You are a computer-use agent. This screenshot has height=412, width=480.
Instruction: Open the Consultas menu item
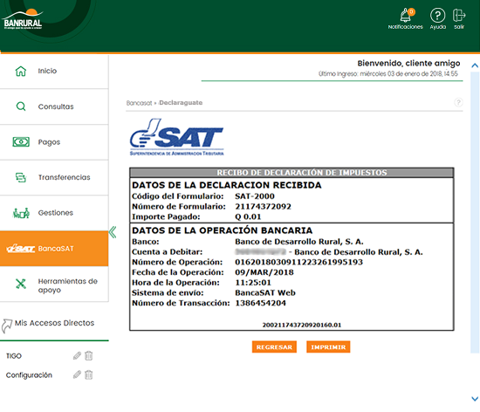[x=54, y=106]
